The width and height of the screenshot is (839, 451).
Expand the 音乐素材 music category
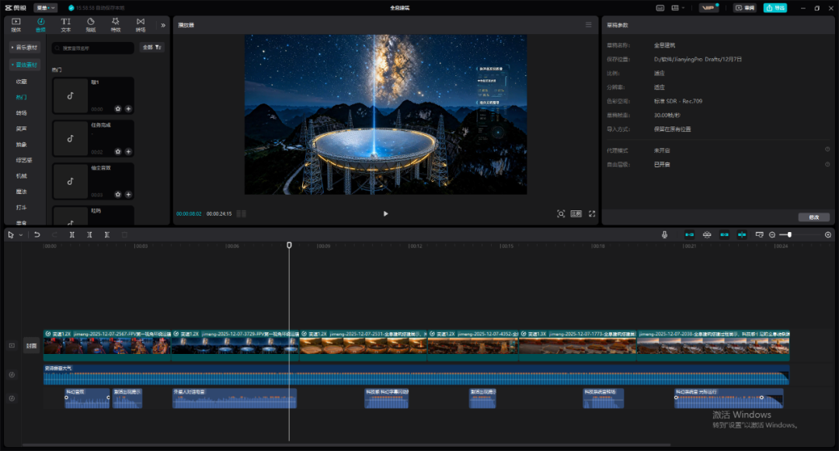click(x=25, y=47)
